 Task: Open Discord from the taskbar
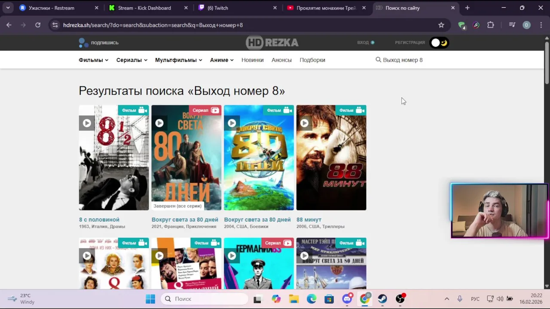pos(347,299)
